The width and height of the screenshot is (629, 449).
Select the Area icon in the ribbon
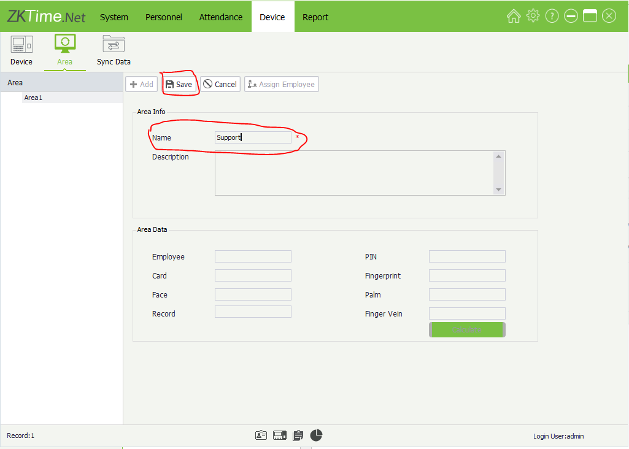click(x=64, y=50)
